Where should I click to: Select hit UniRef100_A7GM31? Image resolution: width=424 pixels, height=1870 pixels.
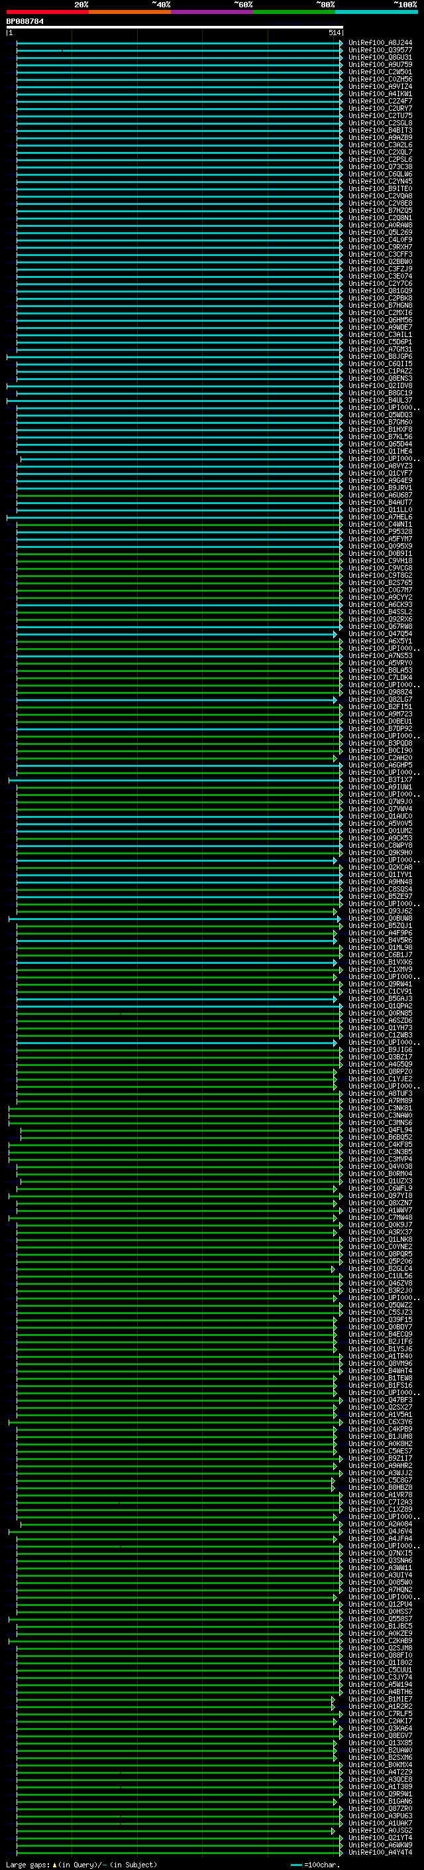380,349
